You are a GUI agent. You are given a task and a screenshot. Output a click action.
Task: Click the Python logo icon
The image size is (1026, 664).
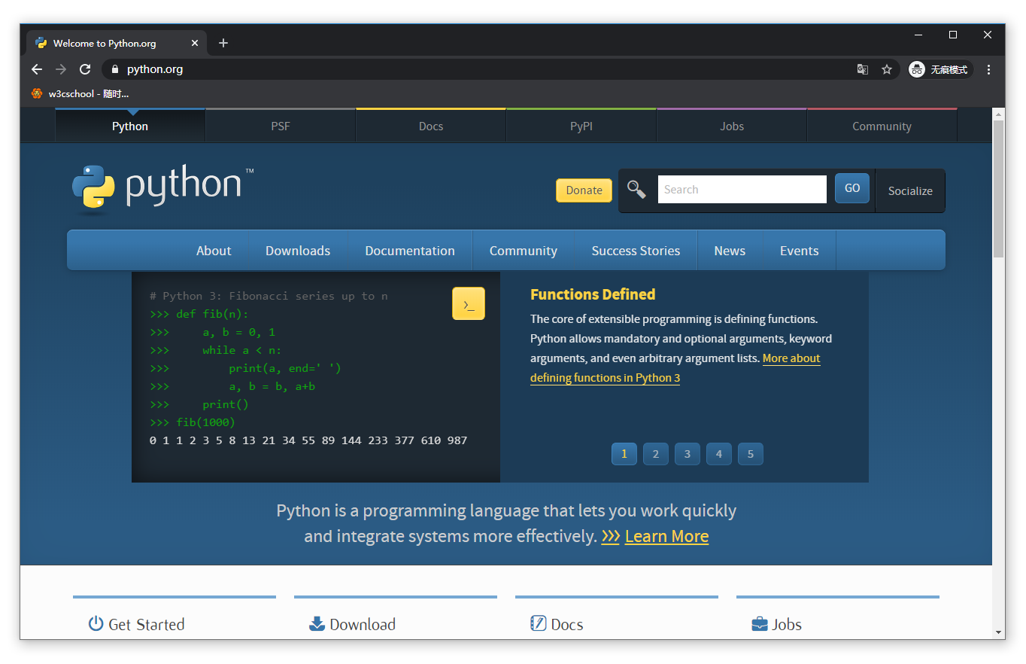[x=93, y=184]
